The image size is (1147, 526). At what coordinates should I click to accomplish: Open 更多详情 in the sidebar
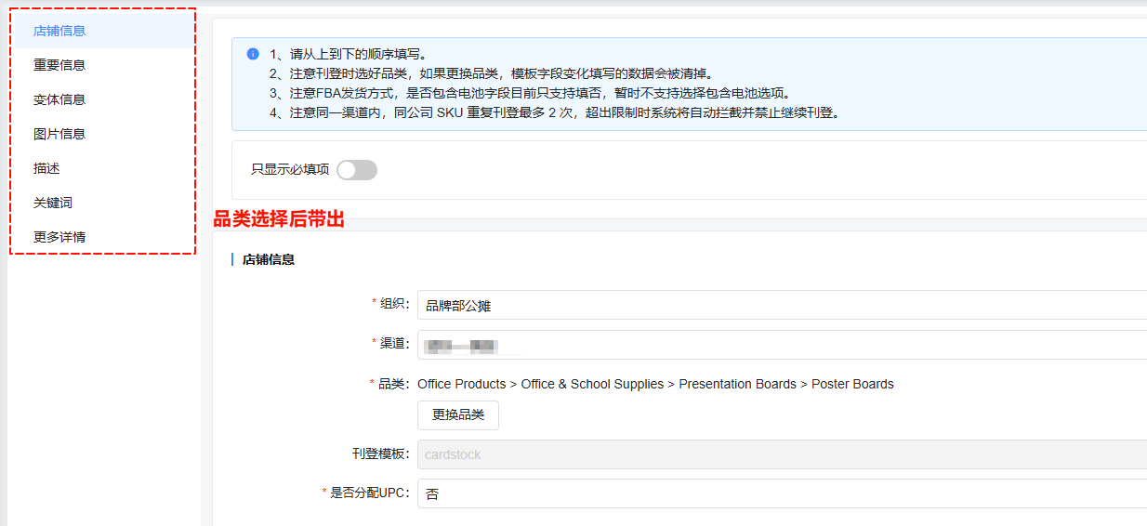(x=59, y=237)
